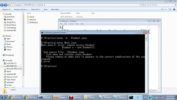The width and height of the screenshot is (177, 100).
Task: Click the cmd window vertical scrollbar
Action: click(x=146, y=64)
